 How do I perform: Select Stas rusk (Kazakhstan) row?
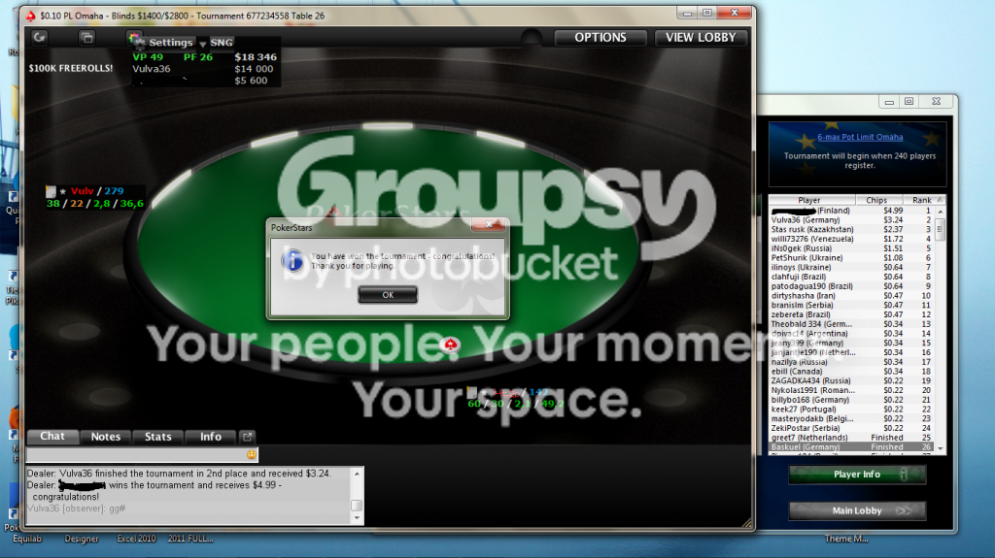(x=851, y=230)
